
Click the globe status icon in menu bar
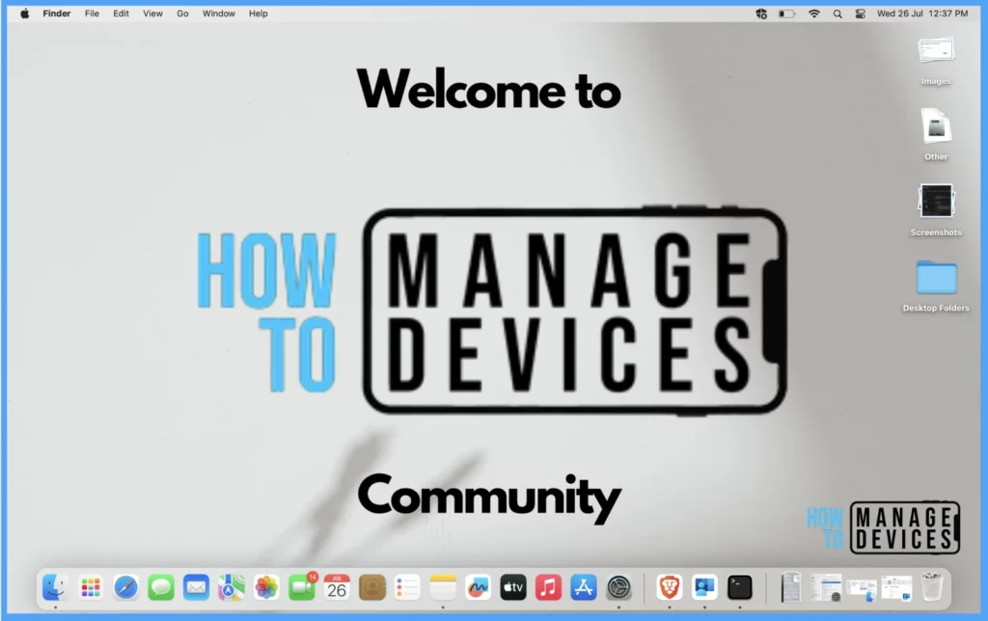pos(761,13)
